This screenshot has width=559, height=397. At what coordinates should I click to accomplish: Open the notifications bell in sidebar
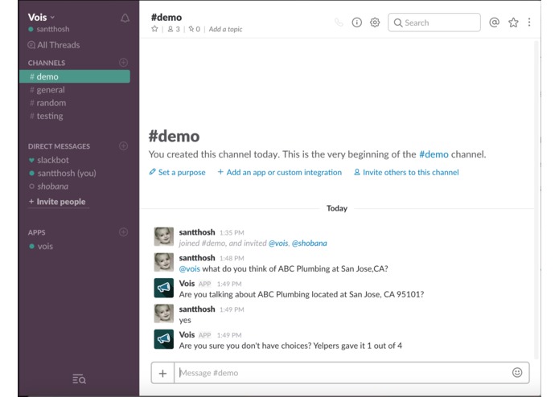(x=125, y=18)
